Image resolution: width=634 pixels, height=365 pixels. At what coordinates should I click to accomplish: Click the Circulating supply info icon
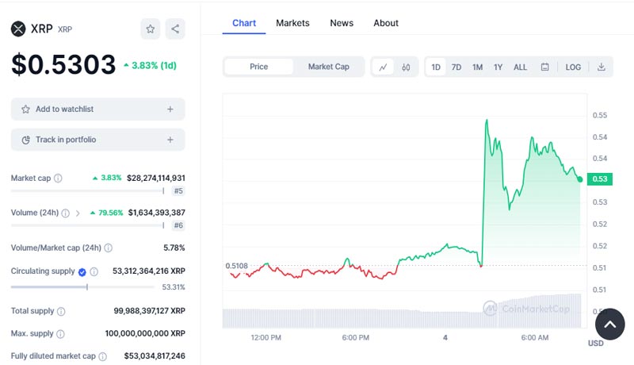pyautogui.click(x=94, y=271)
